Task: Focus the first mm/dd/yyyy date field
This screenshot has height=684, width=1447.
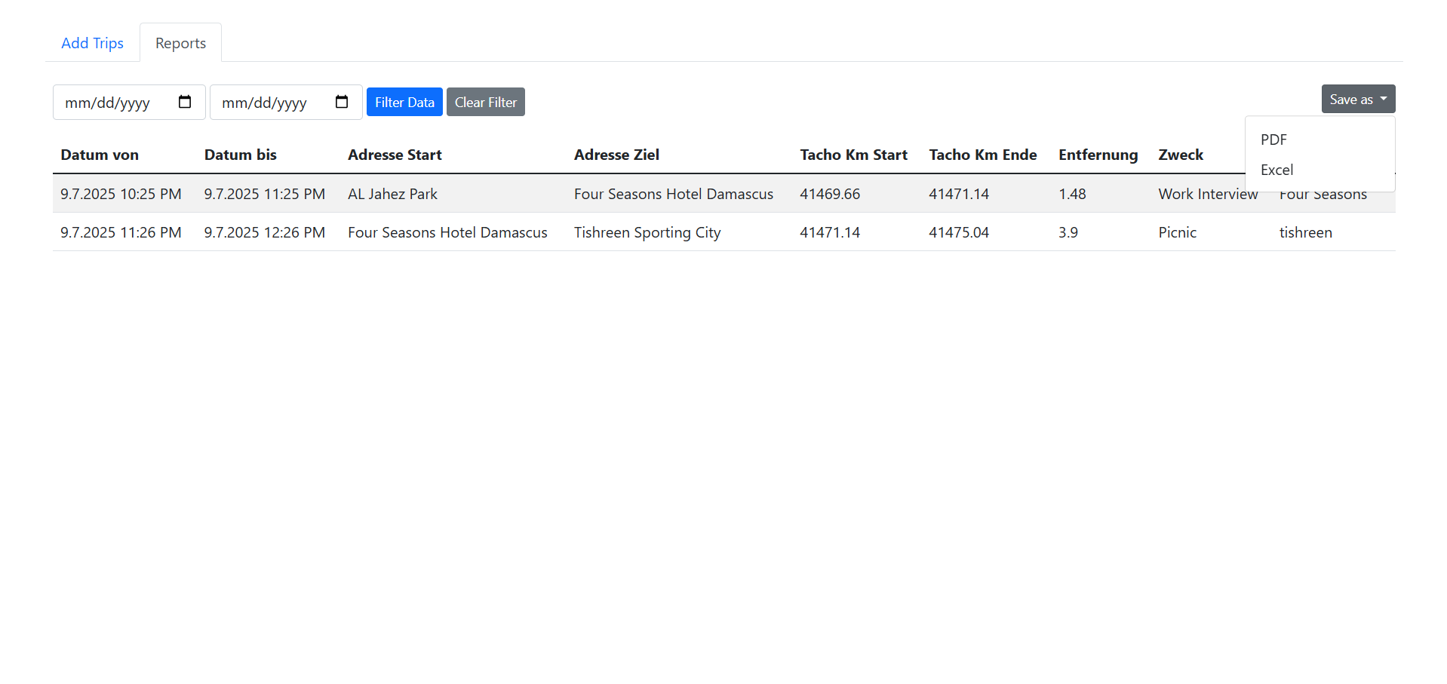Action: (x=108, y=103)
